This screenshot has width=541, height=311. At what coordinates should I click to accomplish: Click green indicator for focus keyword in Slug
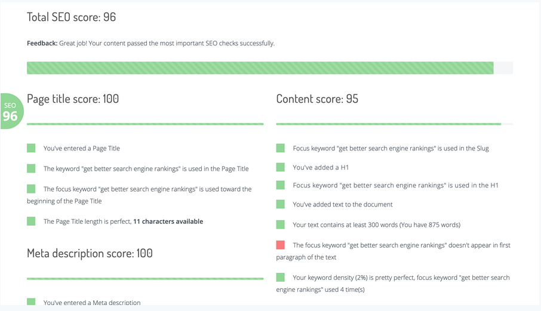281,148
